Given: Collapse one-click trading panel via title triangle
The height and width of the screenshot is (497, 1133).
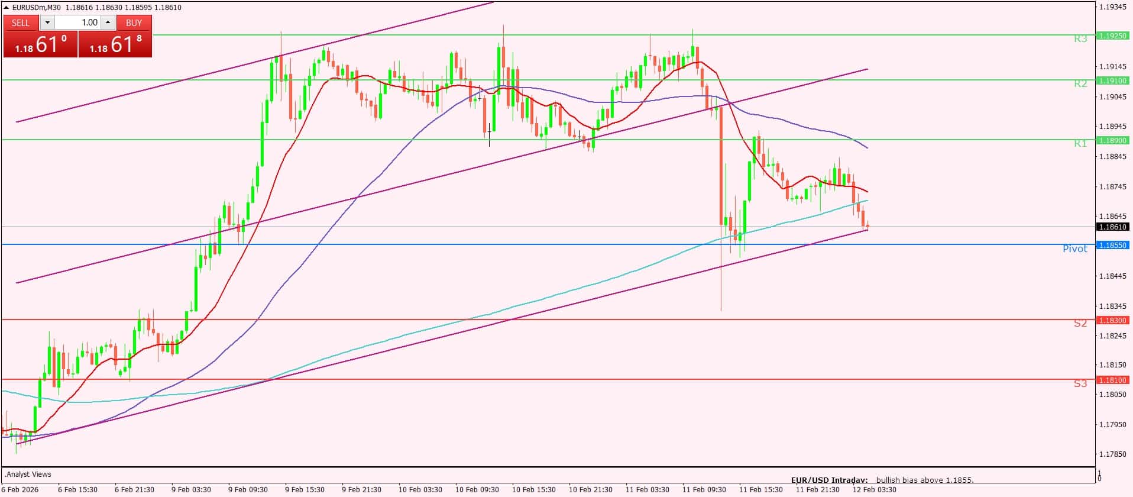Looking at the screenshot, I should [x=7, y=8].
